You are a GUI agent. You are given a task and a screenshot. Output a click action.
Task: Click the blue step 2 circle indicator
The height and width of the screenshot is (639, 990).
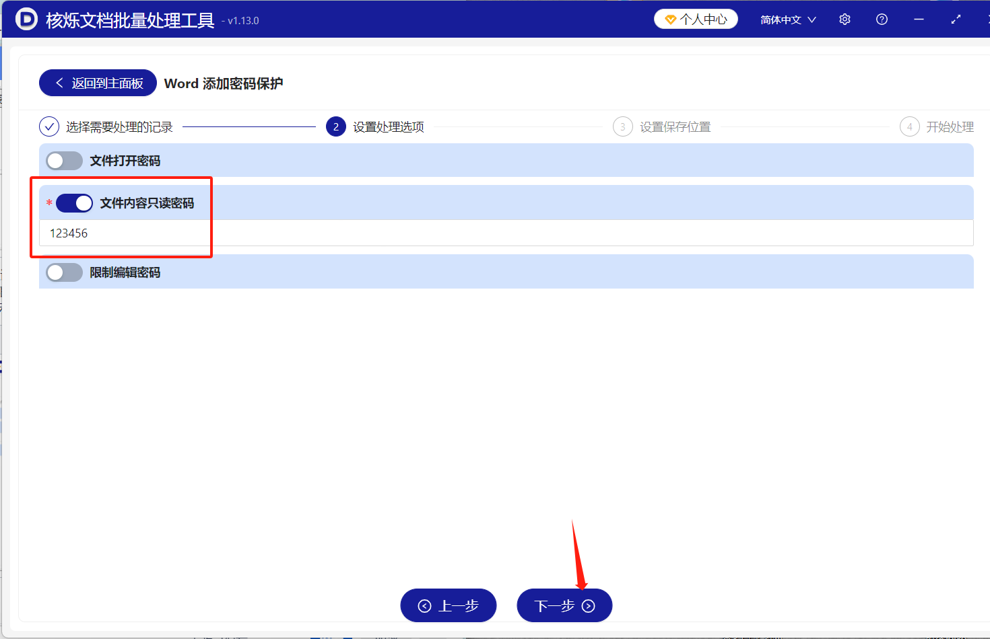click(335, 126)
